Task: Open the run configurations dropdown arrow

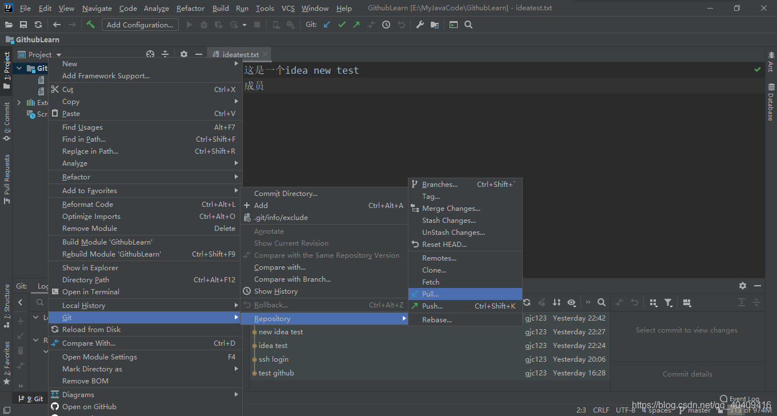Action: coord(245,25)
